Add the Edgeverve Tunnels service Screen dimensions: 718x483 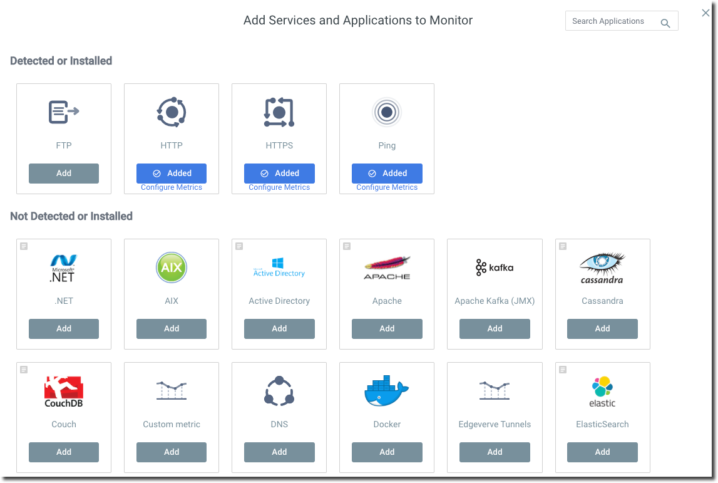[494, 452]
